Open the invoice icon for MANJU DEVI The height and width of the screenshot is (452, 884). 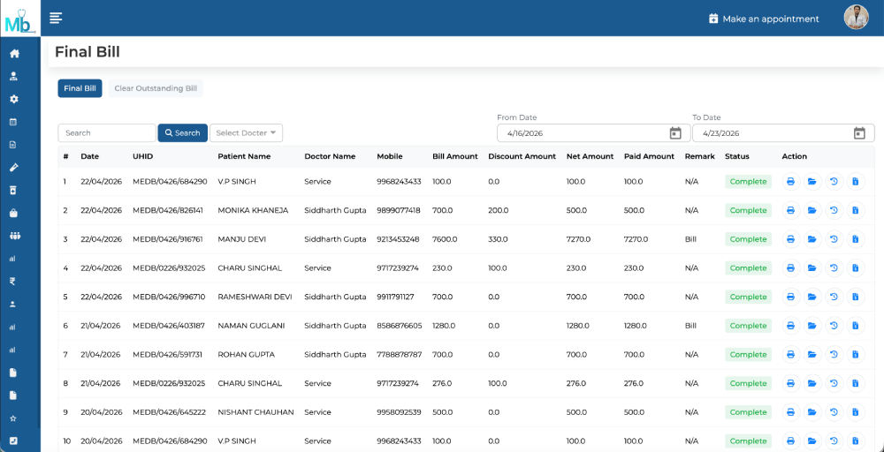point(855,239)
